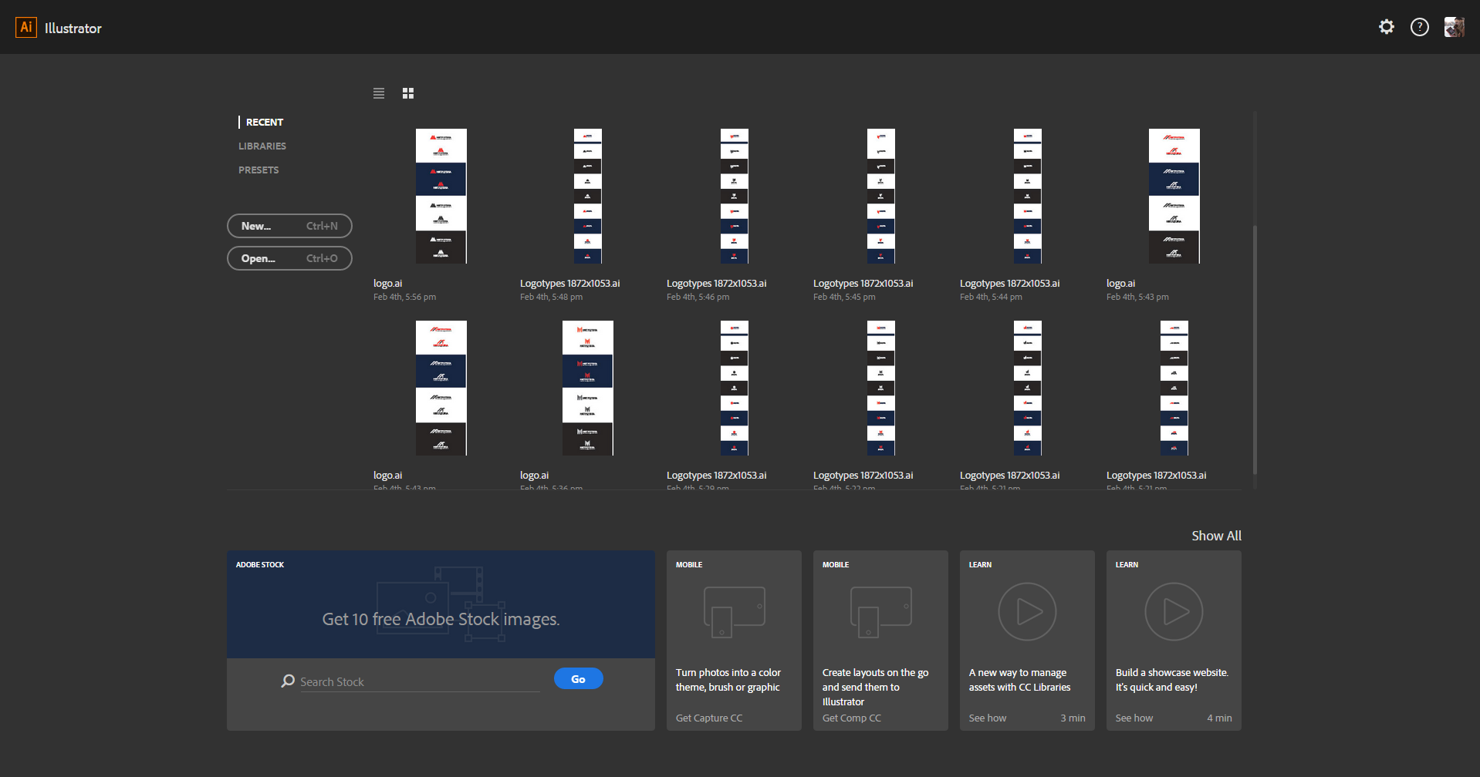The width and height of the screenshot is (1480, 777).
Task: Open Logotypes 1872x1053.ai thumbnail from 5:46 pm
Action: point(734,196)
